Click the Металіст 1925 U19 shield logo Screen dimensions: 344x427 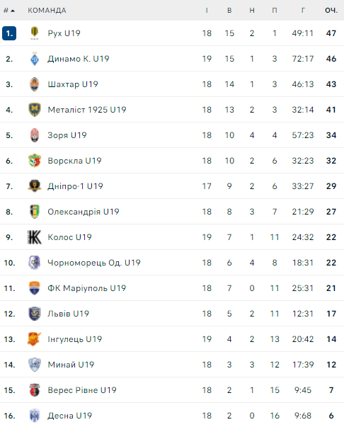[x=34, y=110]
